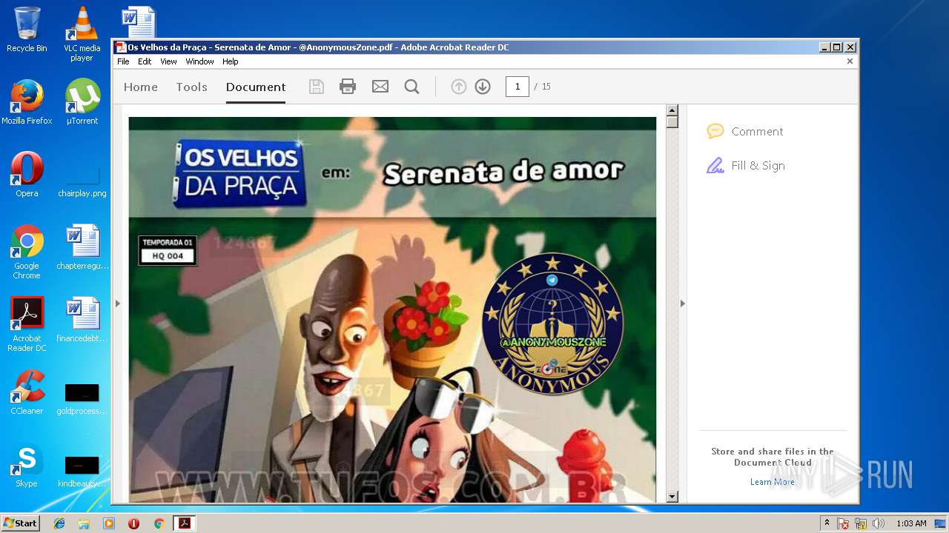Click the Action Center flag tray icon
Image resolution: width=949 pixels, height=533 pixels.
point(843,523)
